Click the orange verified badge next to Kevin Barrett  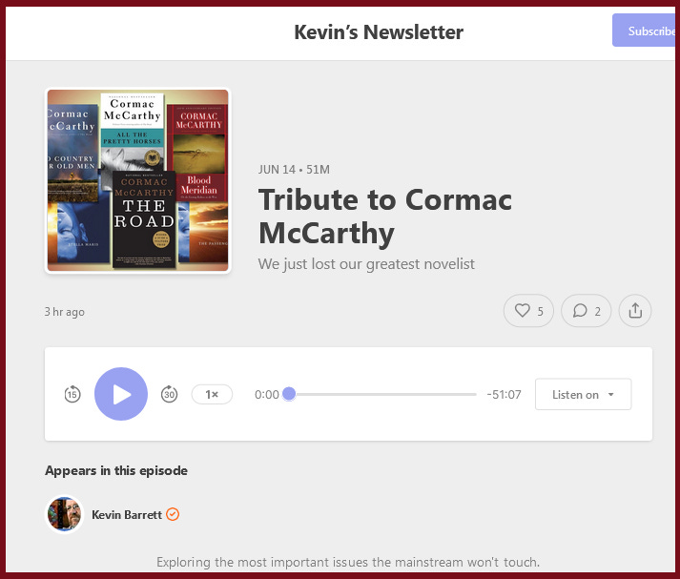[x=173, y=514]
